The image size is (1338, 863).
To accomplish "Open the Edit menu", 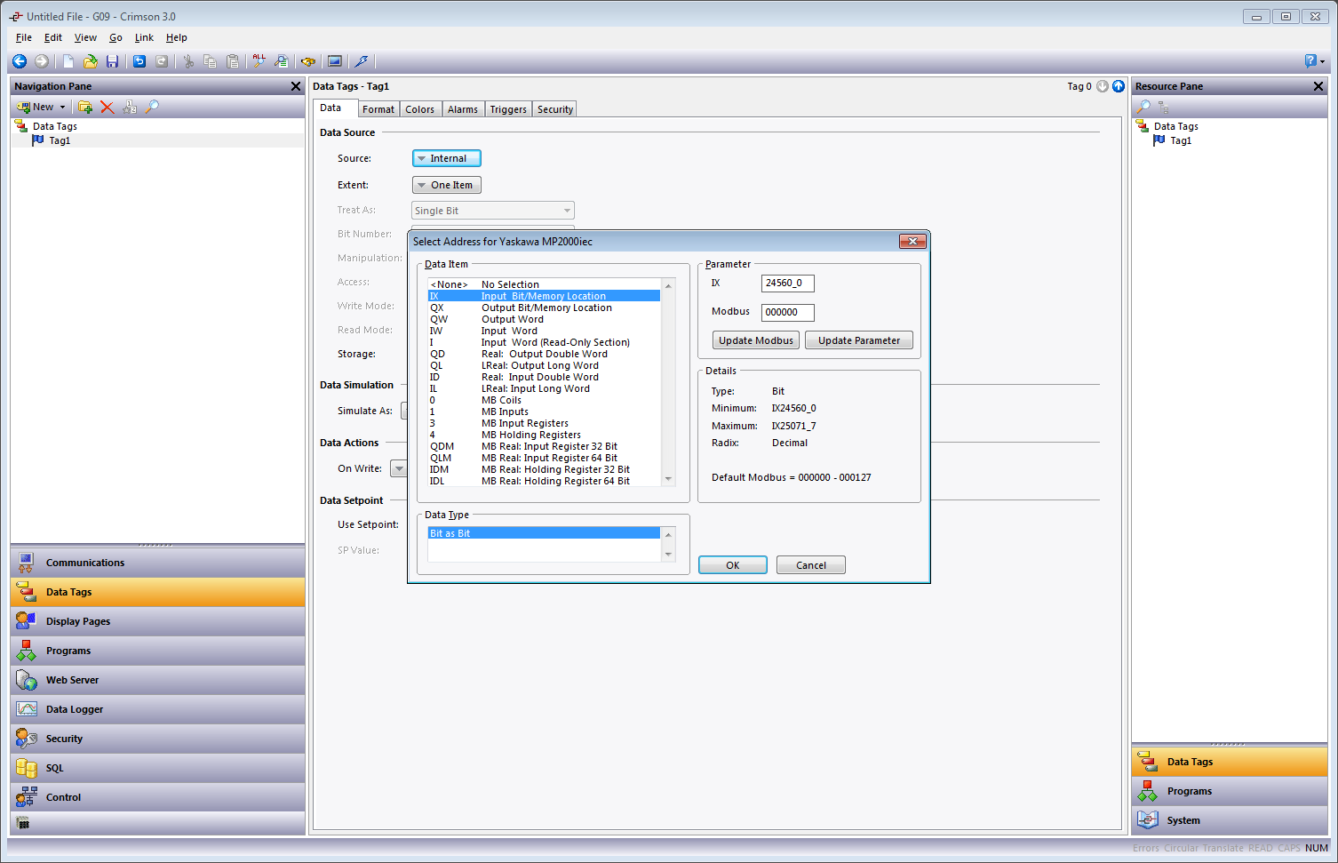I will pos(53,37).
